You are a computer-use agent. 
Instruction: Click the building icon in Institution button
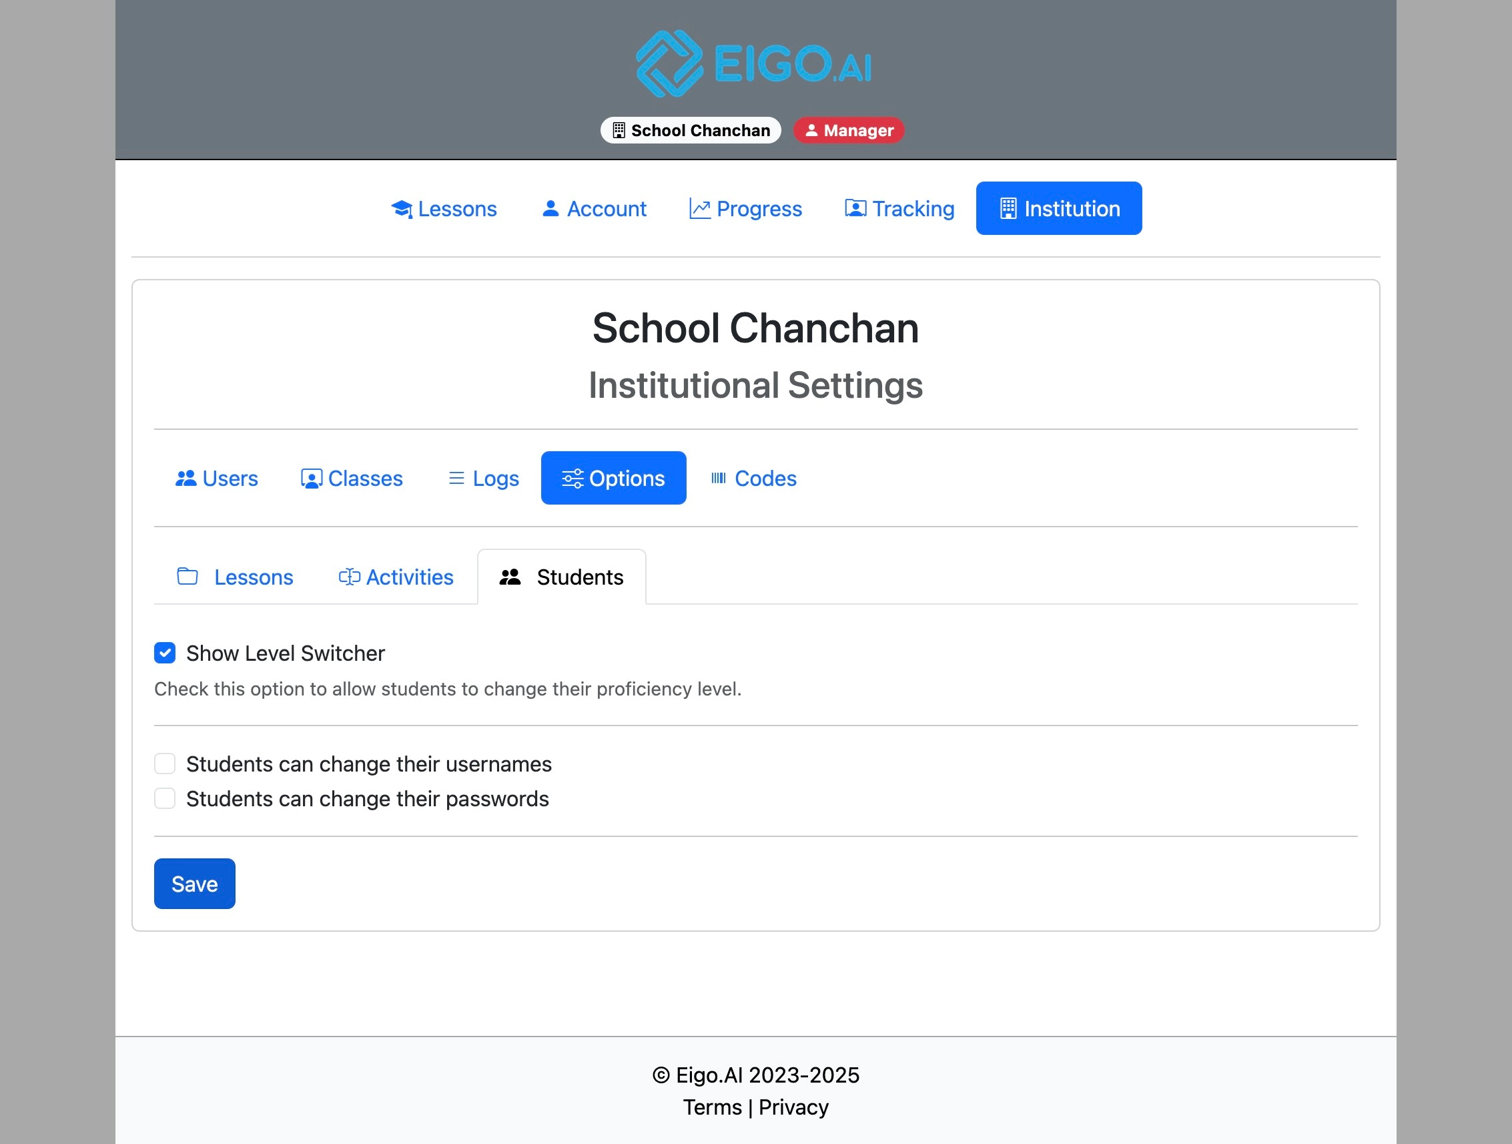point(1008,208)
